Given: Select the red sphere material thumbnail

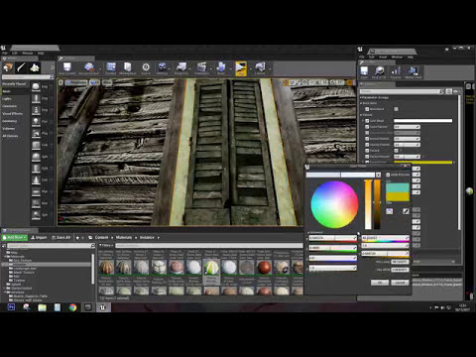Looking at the screenshot, I should (264, 267).
